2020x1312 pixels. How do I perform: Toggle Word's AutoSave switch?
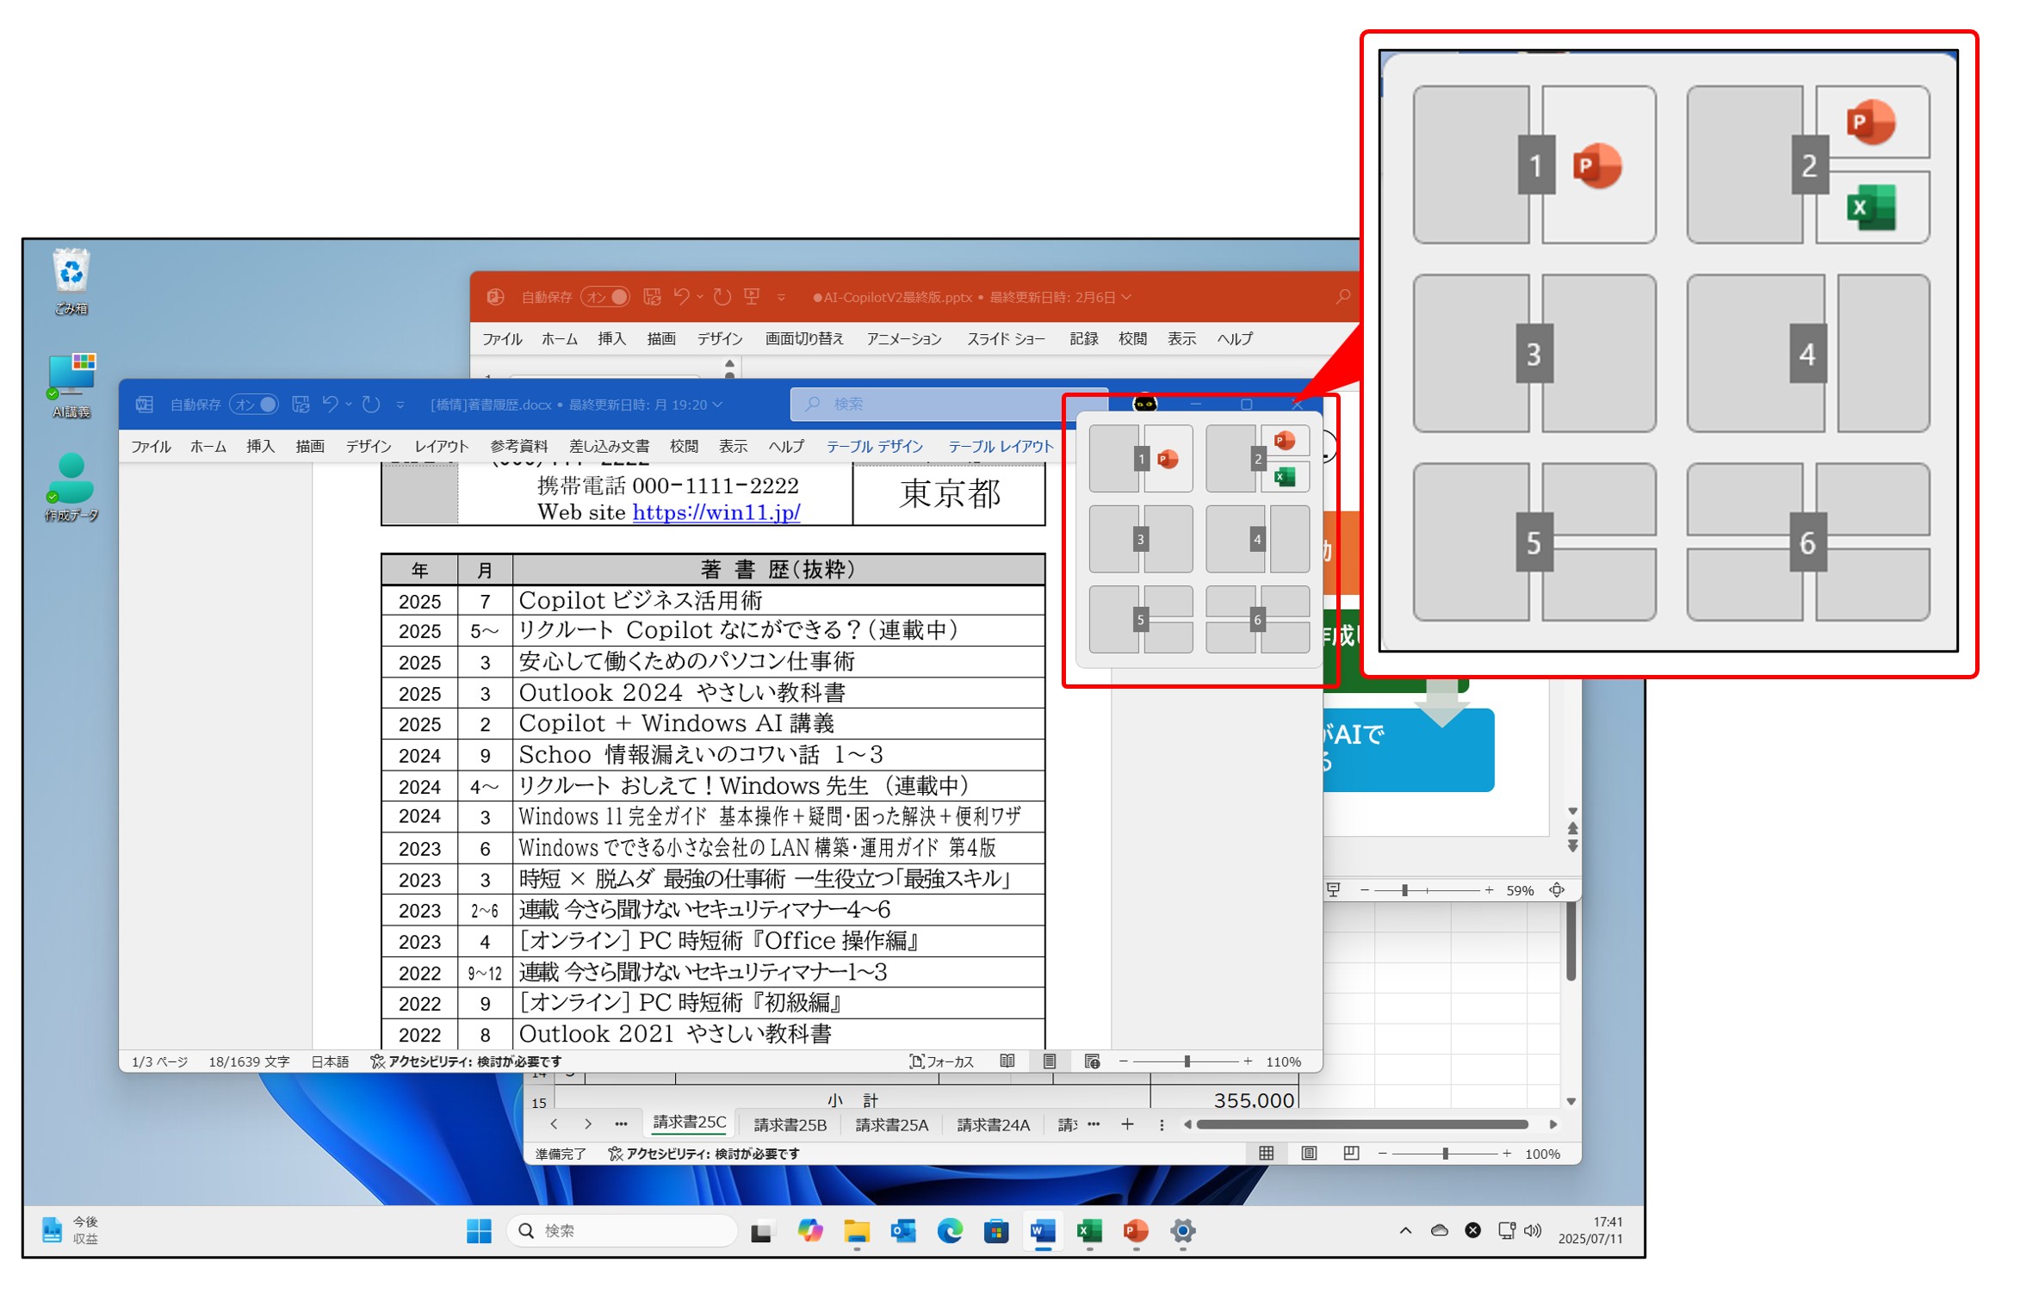[x=255, y=405]
